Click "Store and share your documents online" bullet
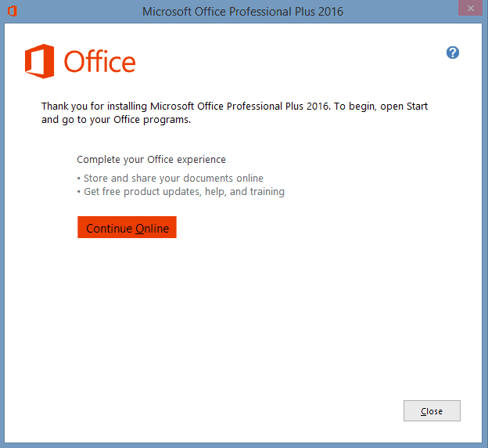 point(170,178)
